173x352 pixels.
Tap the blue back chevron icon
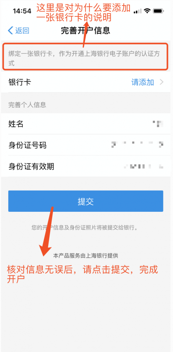point(10,31)
